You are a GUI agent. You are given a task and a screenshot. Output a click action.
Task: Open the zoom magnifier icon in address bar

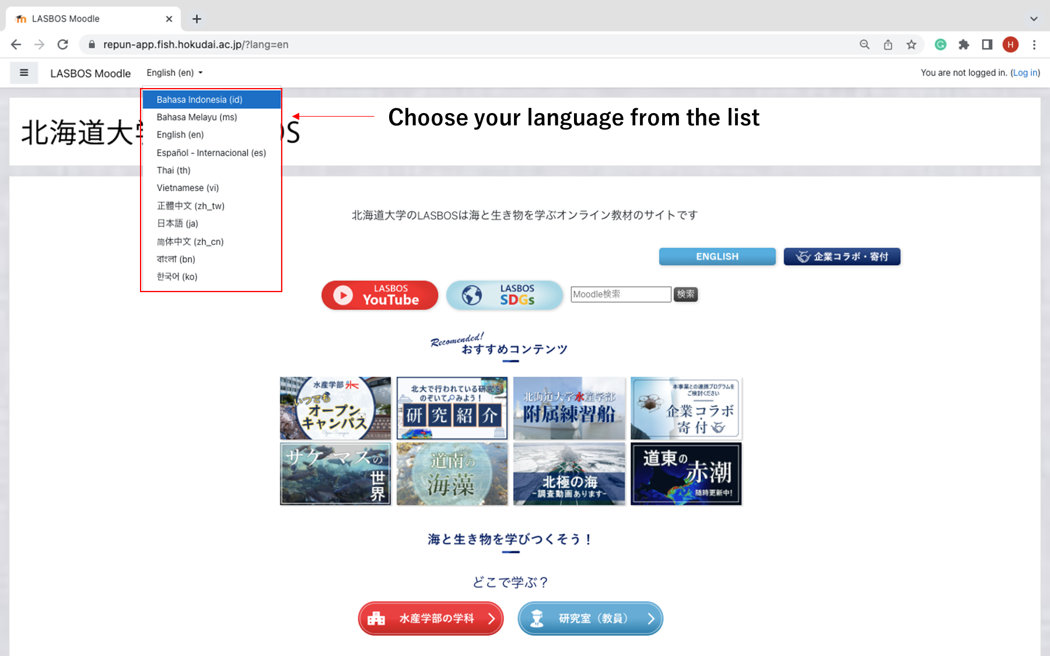tap(864, 44)
